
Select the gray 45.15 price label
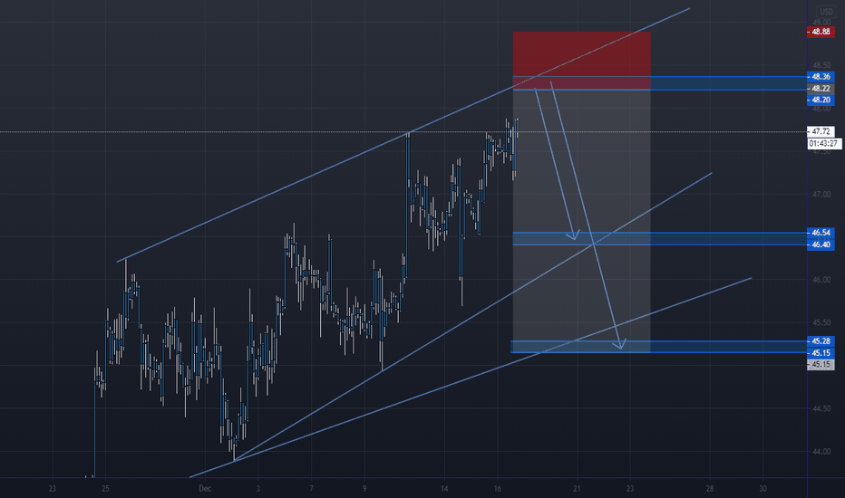(x=821, y=365)
